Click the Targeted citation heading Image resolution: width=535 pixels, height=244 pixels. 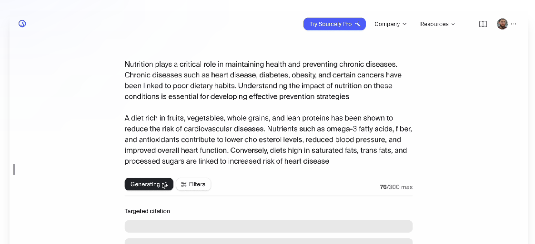tap(147, 211)
